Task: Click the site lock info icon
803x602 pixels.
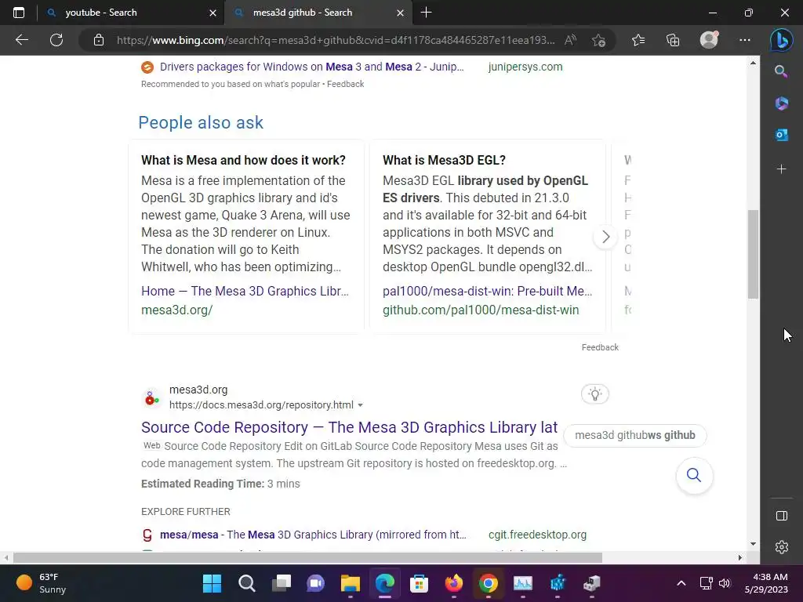Action: pos(99,40)
